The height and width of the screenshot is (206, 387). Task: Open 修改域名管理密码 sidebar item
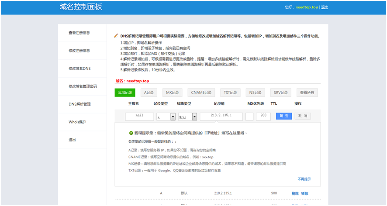[x=83, y=86]
